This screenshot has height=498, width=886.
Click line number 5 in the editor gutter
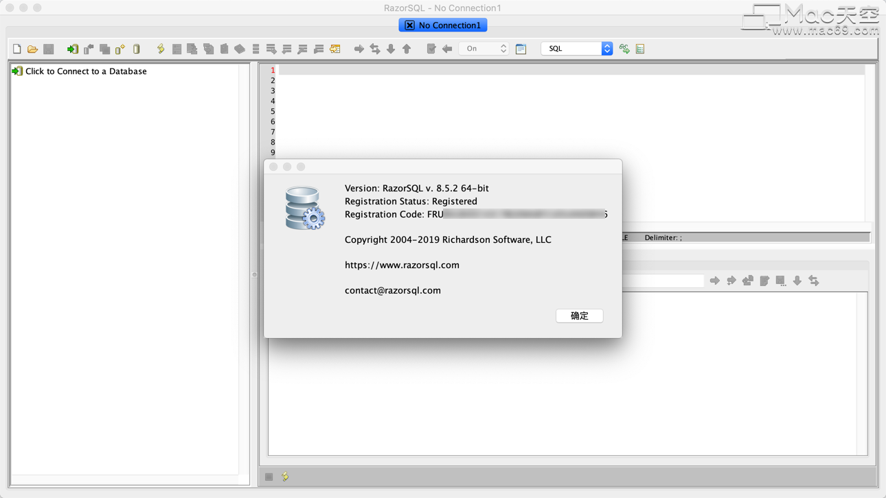[273, 111]
